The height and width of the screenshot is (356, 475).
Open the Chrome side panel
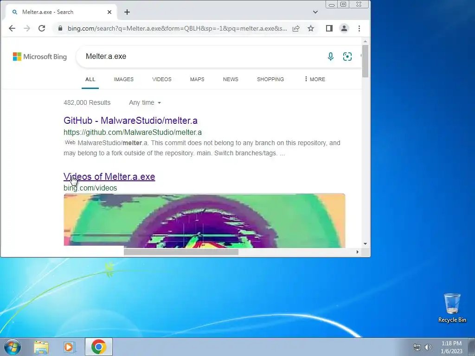pyautogui.click(x=329, y=28)
